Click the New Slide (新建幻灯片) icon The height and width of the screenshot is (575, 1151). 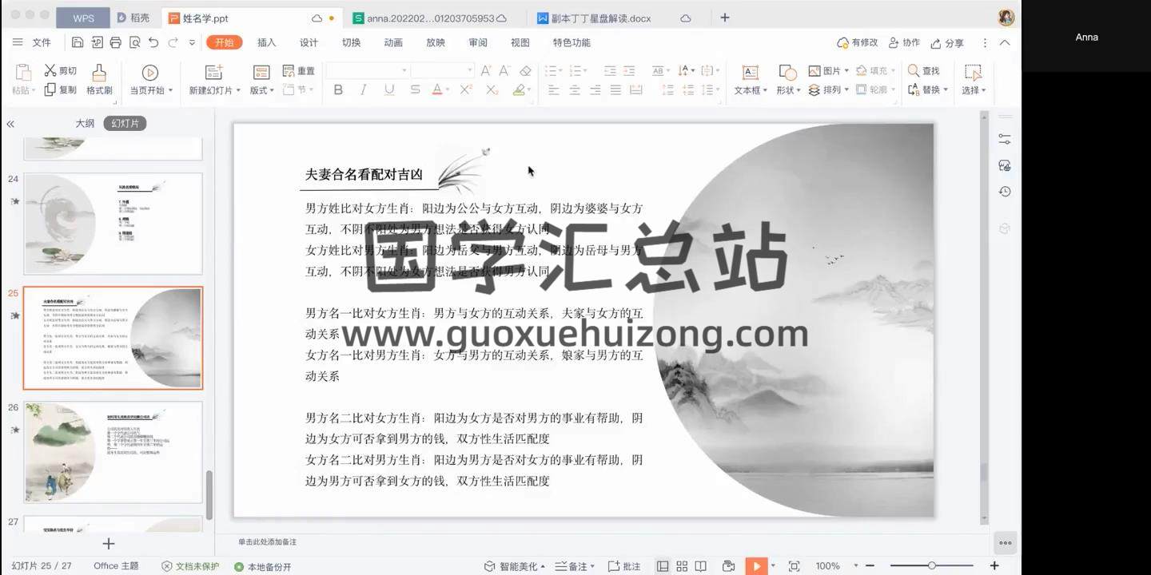(213, 73)
